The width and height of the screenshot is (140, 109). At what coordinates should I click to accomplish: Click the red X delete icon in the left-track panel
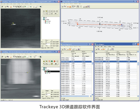49,61
